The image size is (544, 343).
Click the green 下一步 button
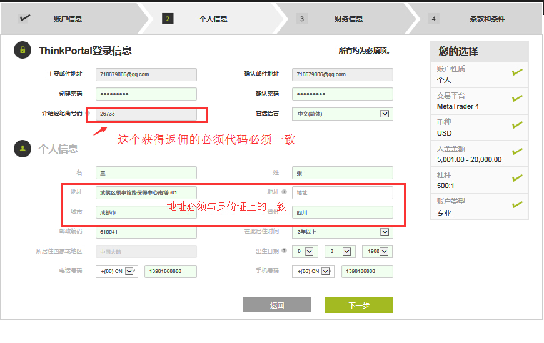tap(359, 305)
